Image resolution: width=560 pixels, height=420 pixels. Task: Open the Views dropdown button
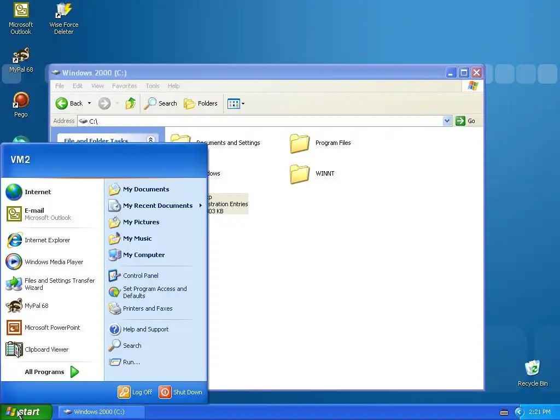(x=236, y=103)
